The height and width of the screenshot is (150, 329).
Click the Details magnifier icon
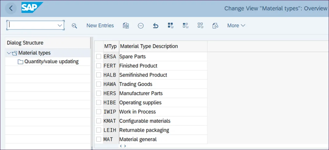(x=74, y=26)
